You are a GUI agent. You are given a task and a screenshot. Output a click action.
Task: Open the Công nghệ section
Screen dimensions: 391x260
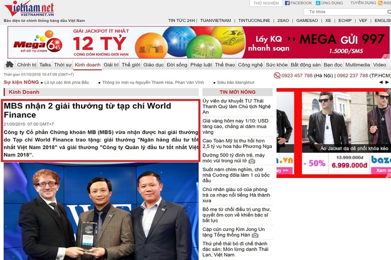[x=250, y=65]
